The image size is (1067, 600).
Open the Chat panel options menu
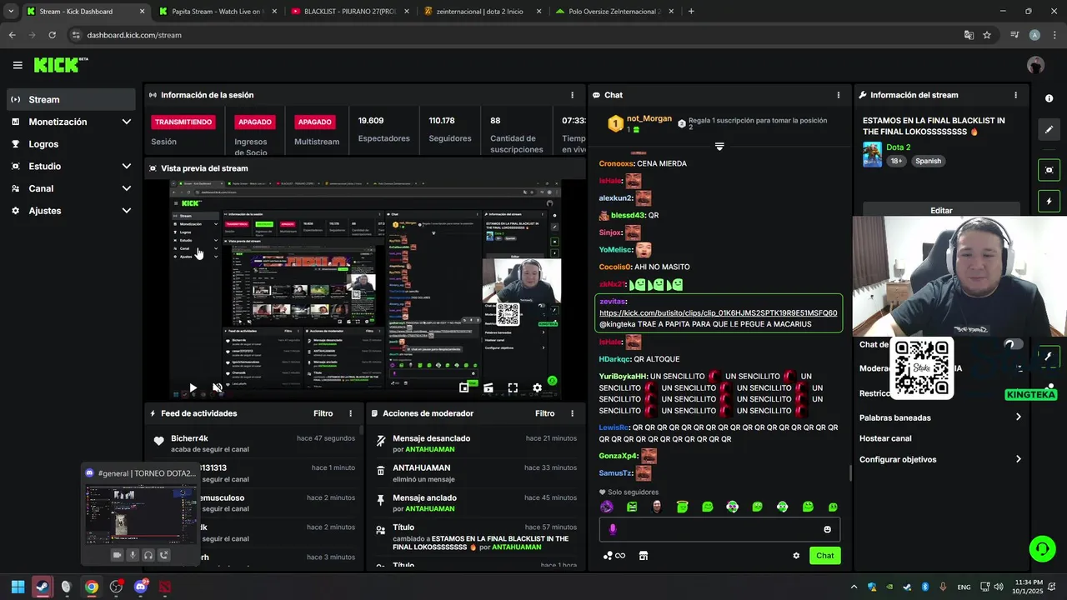click(x=839, y=95)
